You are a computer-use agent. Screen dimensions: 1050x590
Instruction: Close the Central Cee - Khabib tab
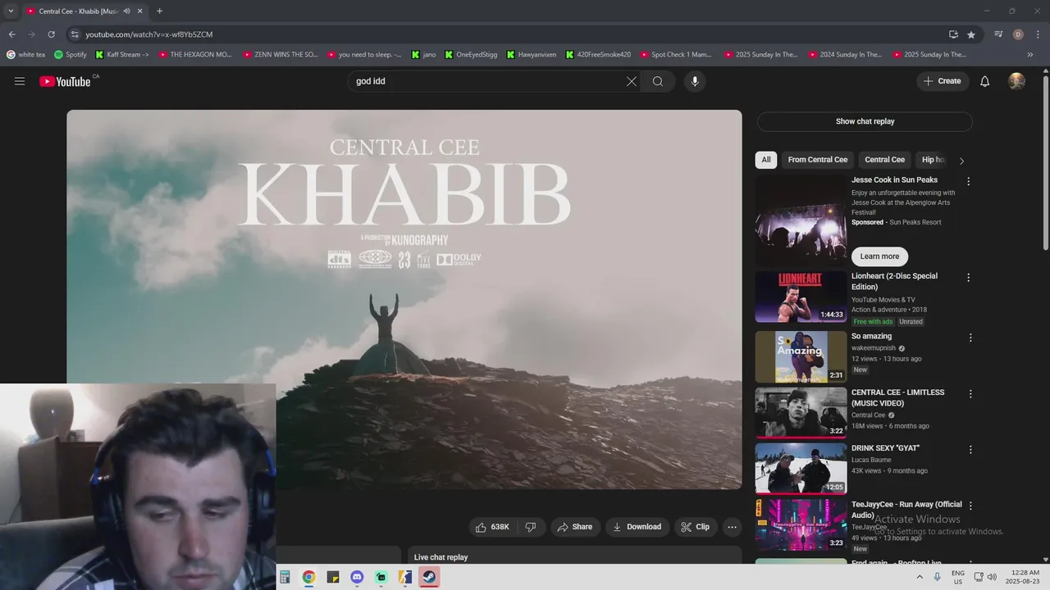coord(140,11)
